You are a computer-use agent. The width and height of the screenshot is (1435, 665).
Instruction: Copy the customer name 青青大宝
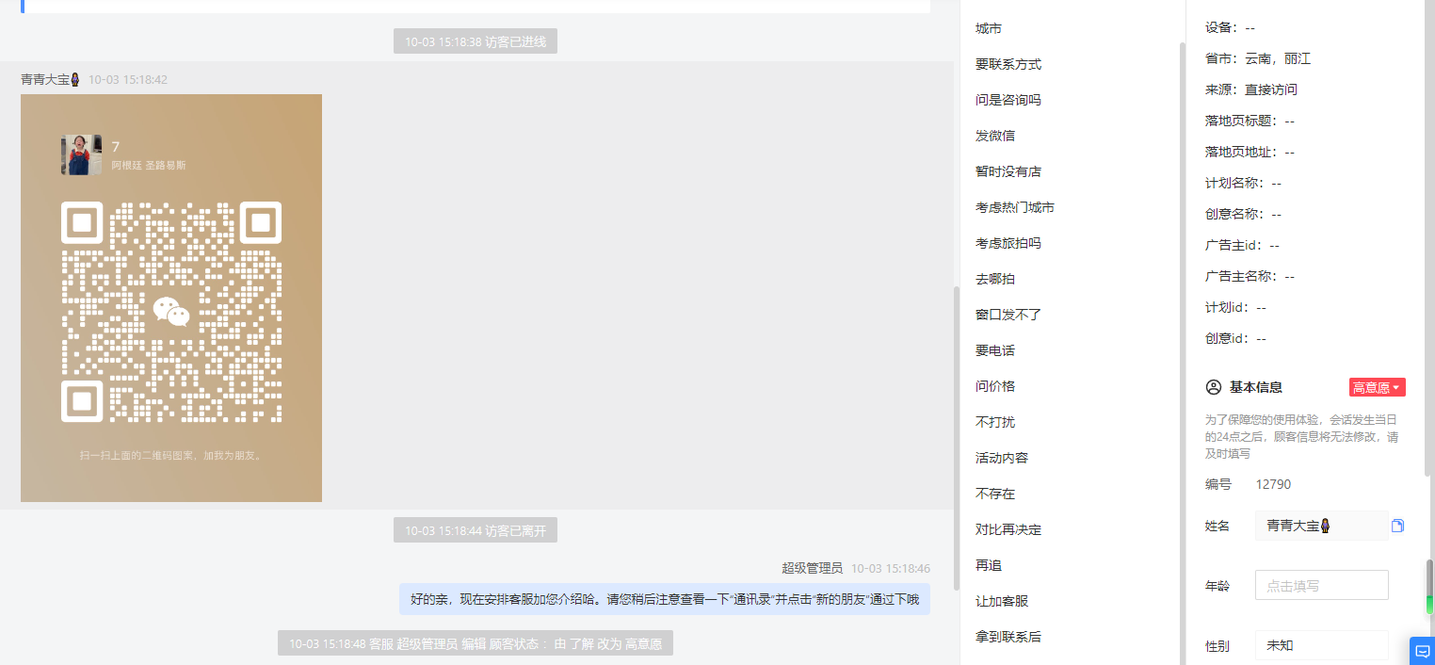coord(1397,526)
